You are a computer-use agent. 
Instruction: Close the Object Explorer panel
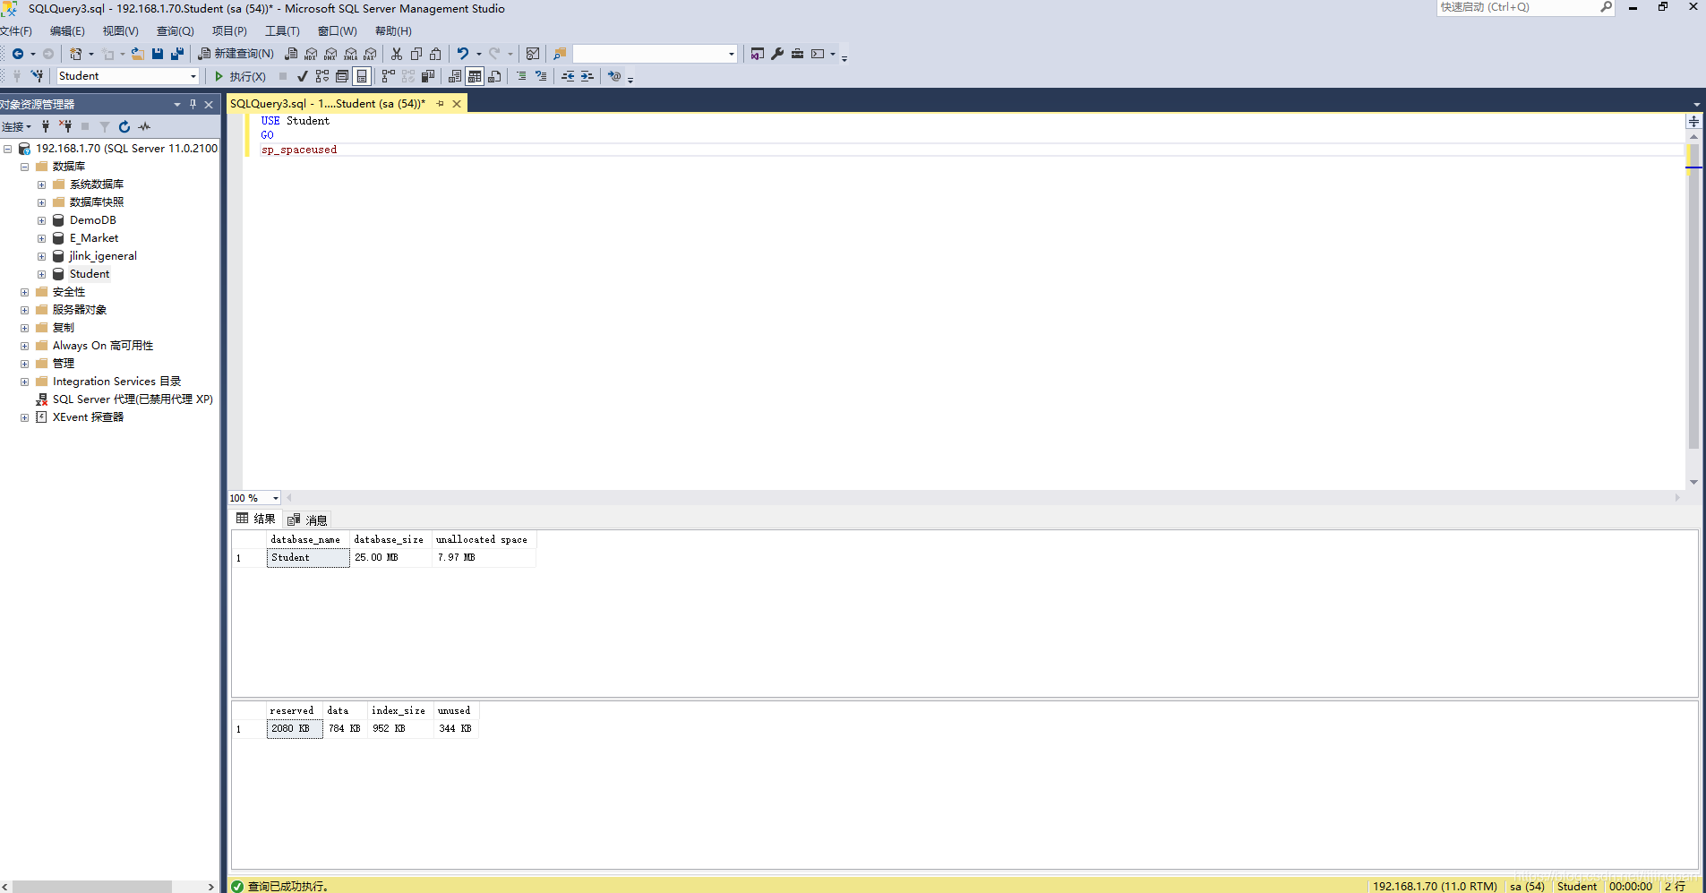click(209, 105)
